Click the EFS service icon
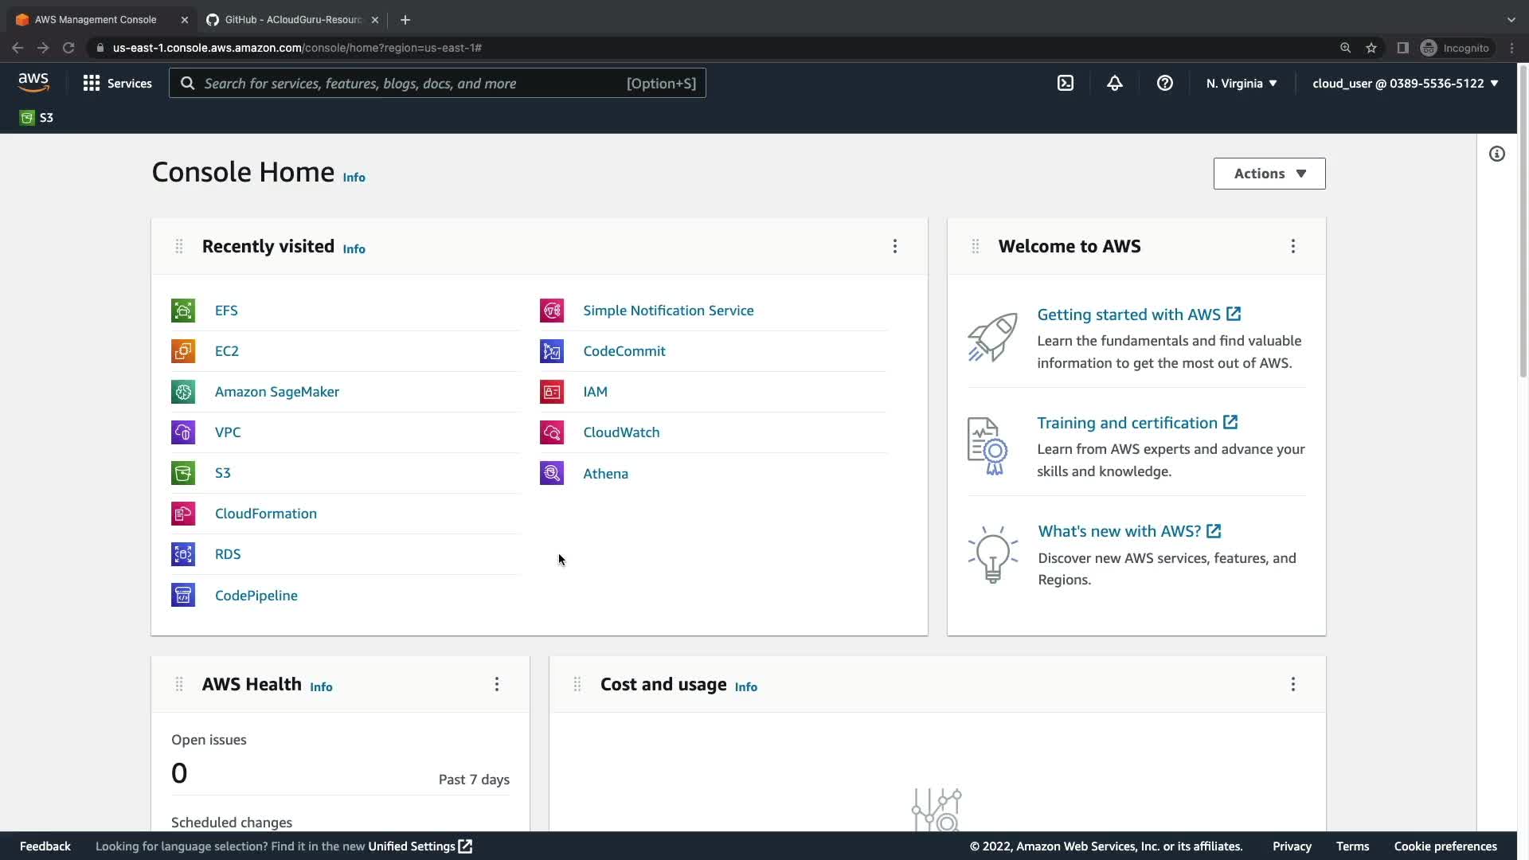 point(183,311)
